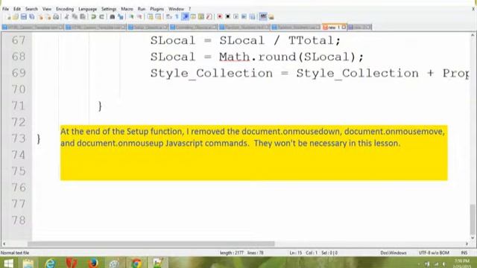
Task: Click the Paste toolbar icon
Action: click(83, 16)
